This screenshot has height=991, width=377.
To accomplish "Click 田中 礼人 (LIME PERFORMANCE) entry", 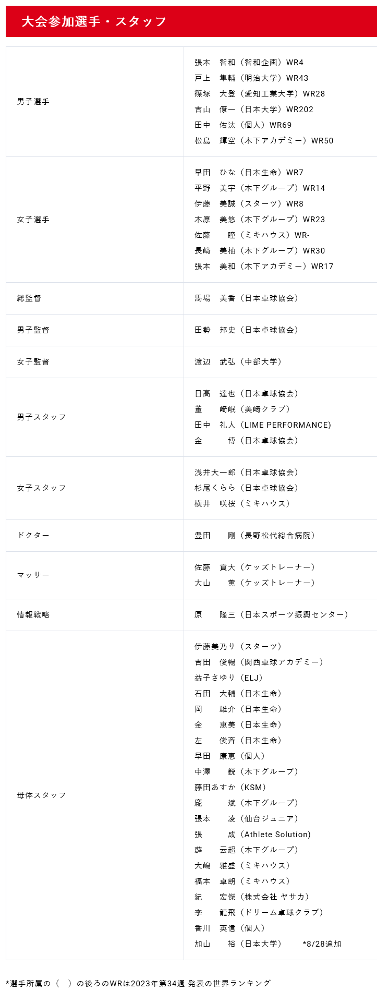I will pyautogui.click(x=263, y=425).
